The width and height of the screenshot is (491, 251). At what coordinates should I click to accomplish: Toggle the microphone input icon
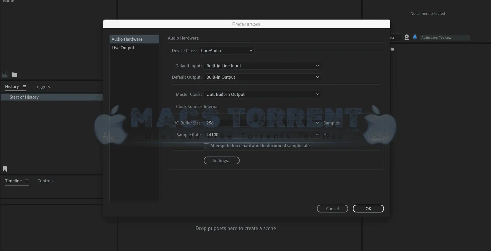415,38
